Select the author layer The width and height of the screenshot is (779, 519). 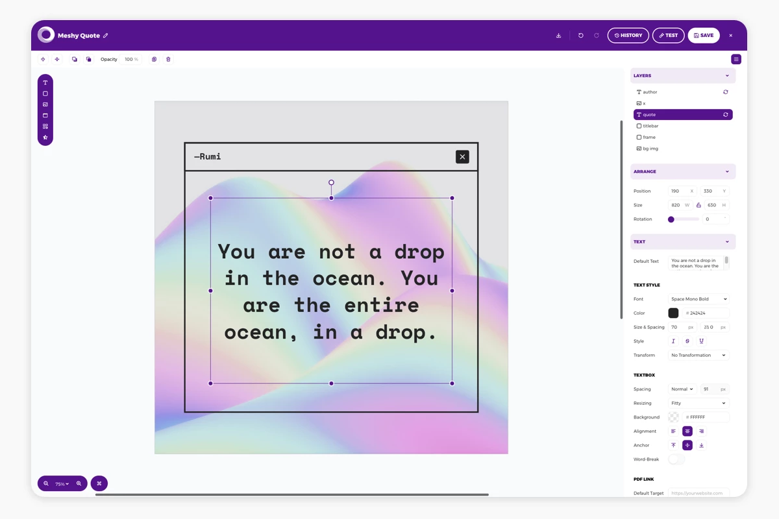(683, 92)
